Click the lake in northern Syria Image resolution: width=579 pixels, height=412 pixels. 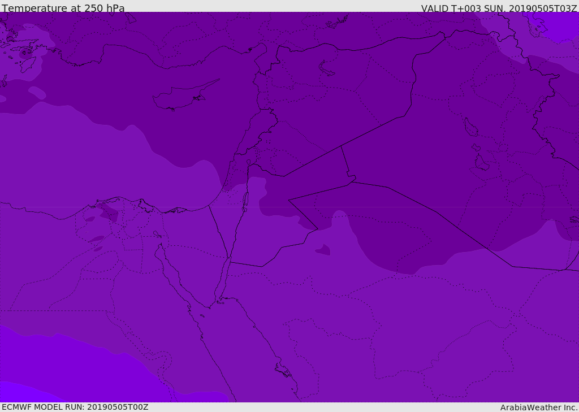[326, 68]
